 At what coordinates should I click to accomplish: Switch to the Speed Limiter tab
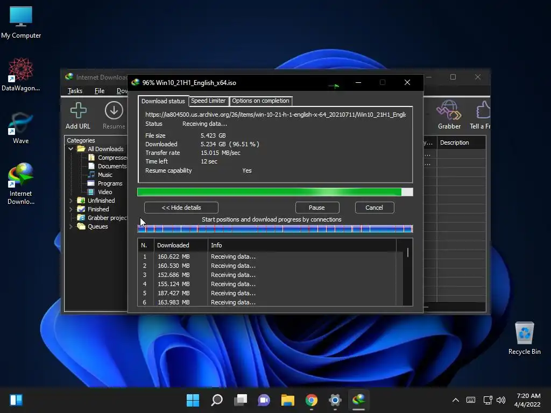click(208, 101)
